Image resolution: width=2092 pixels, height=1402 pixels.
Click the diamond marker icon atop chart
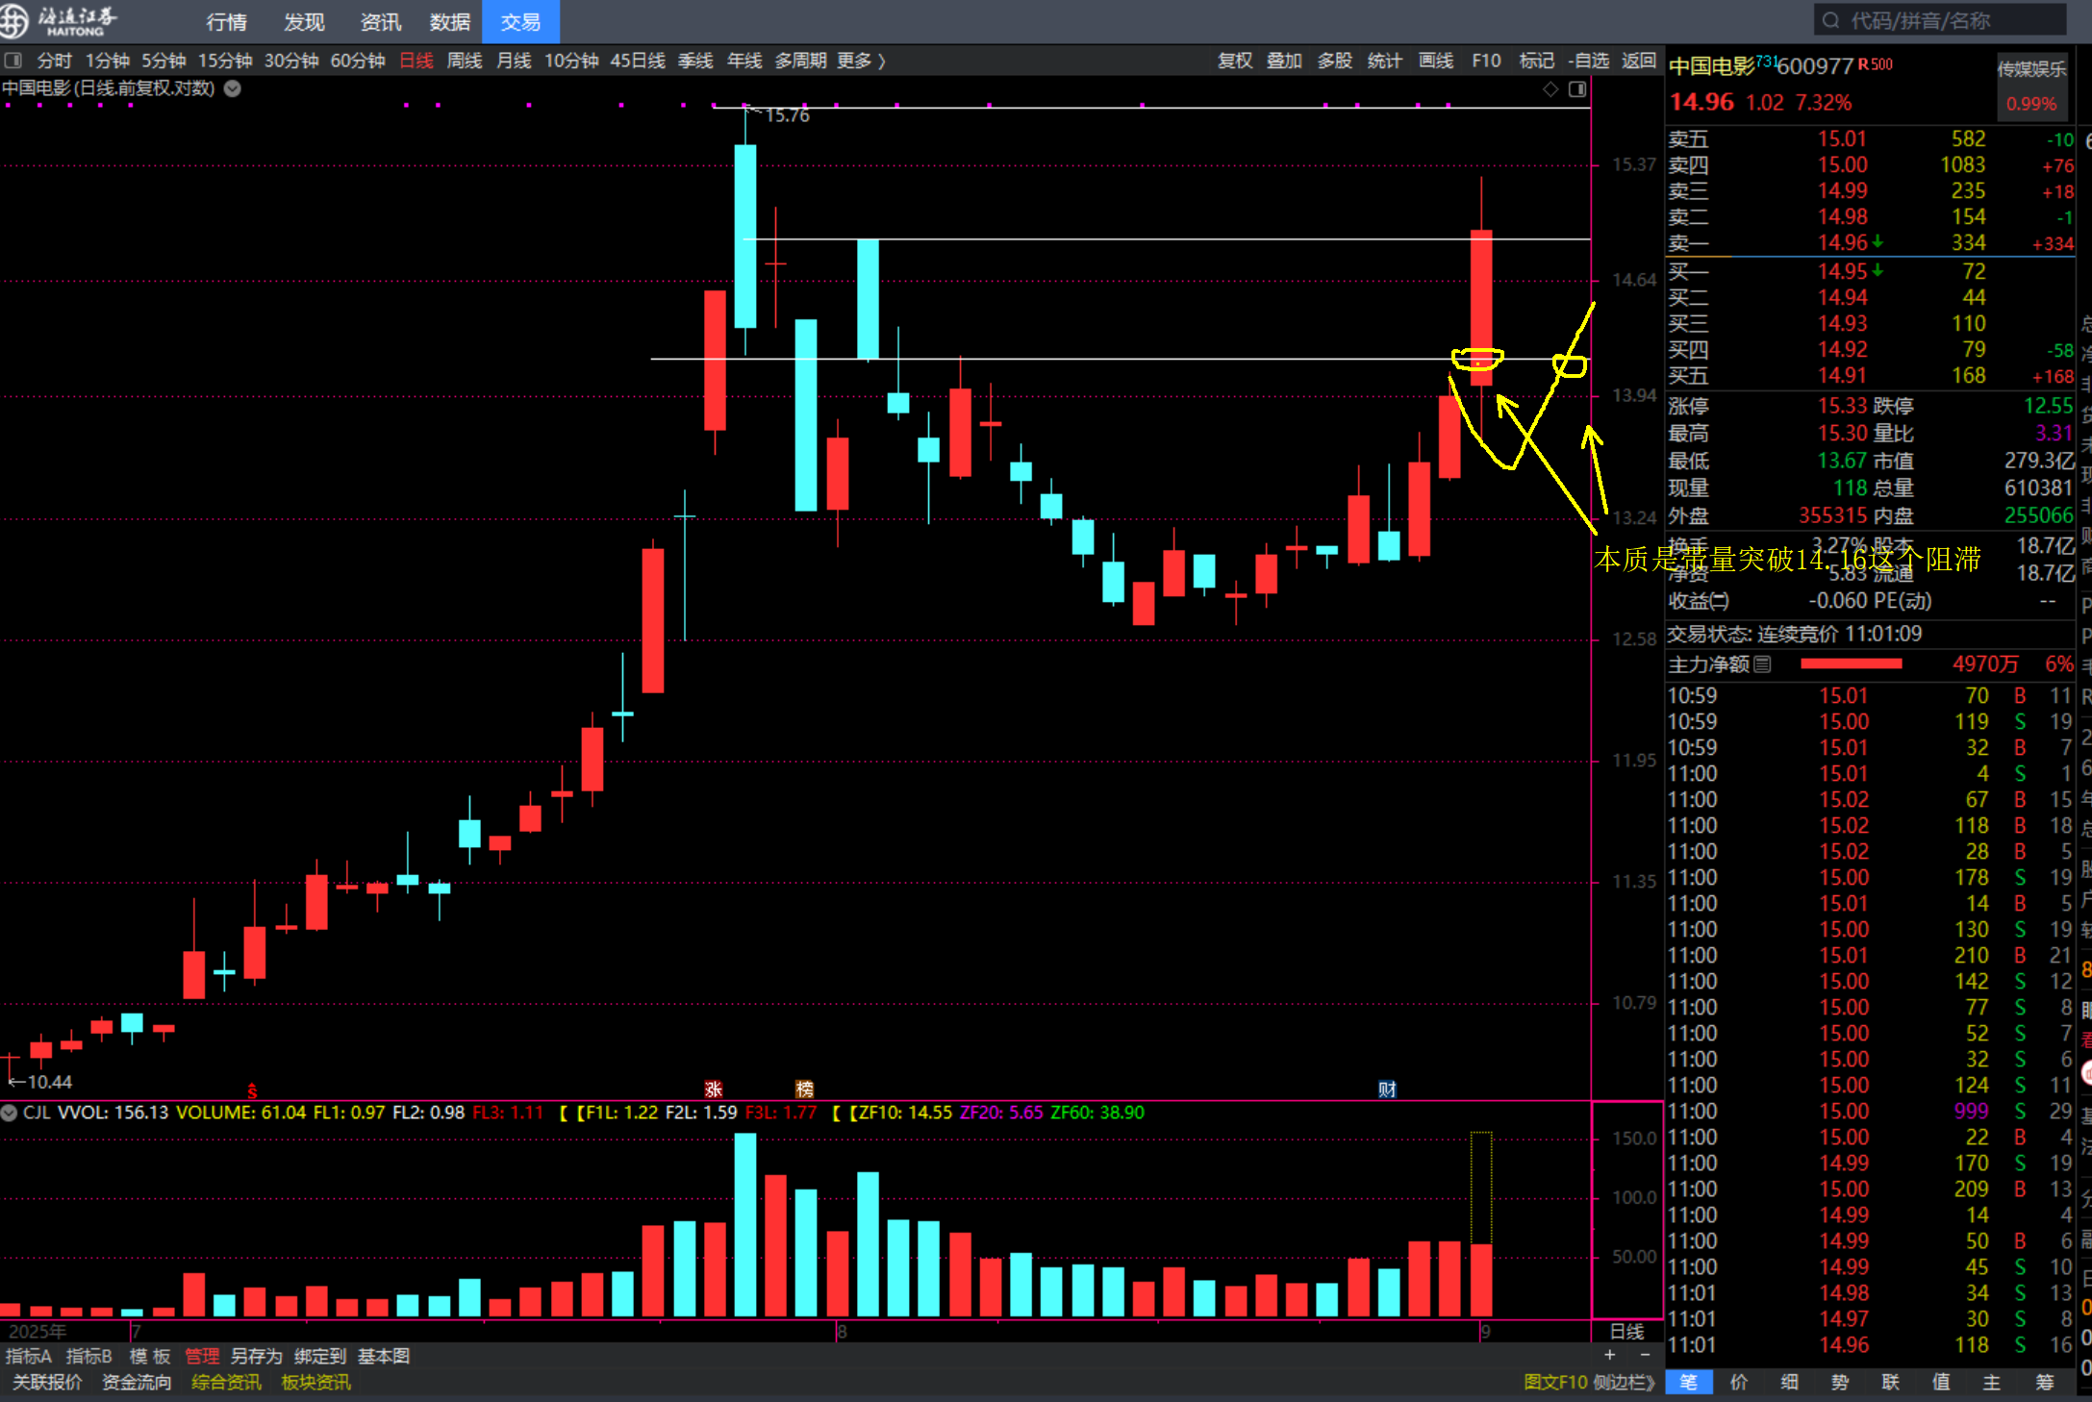pyautogui.click(x=1550, y=89)
